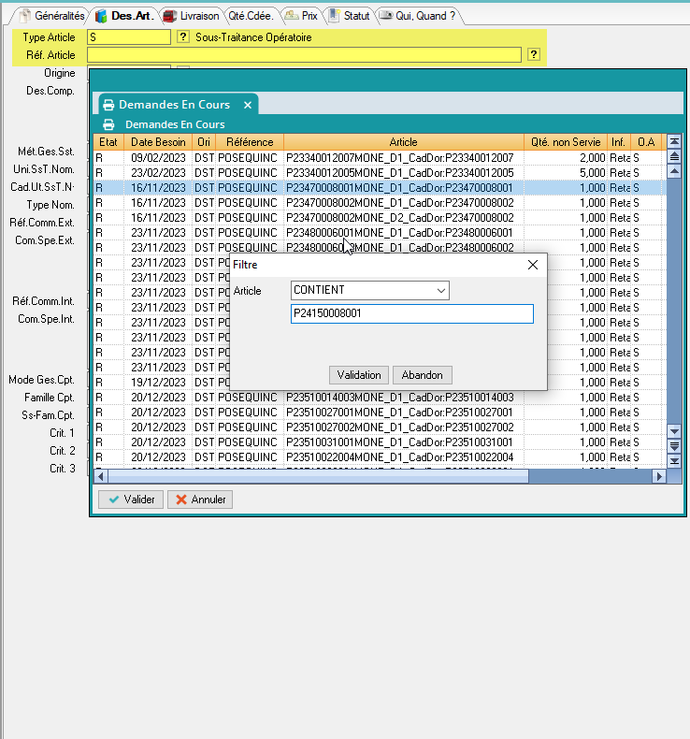
Task: Go to the Qui, Quand ? tab
Action: click(422, 16)
